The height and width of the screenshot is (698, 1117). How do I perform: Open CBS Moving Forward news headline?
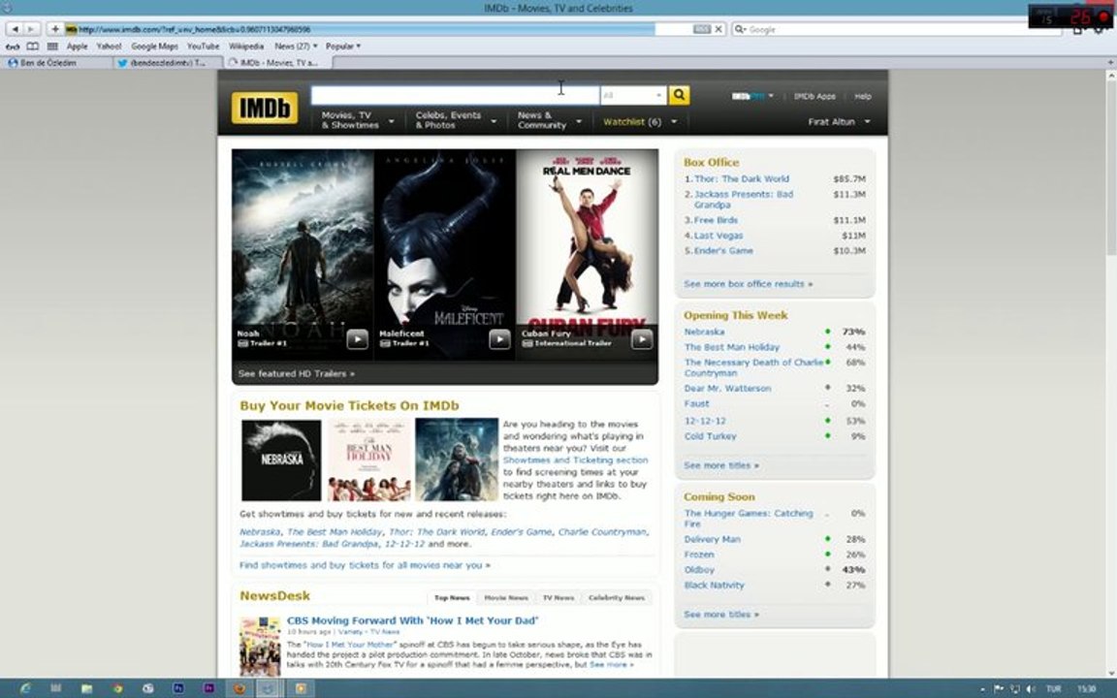coord(412,620)
